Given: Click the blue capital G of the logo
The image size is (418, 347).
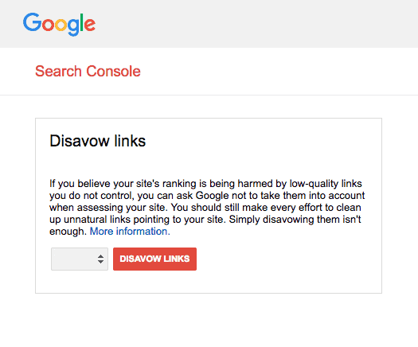Looking at the screenshot, I should click(x=32, y=22).
